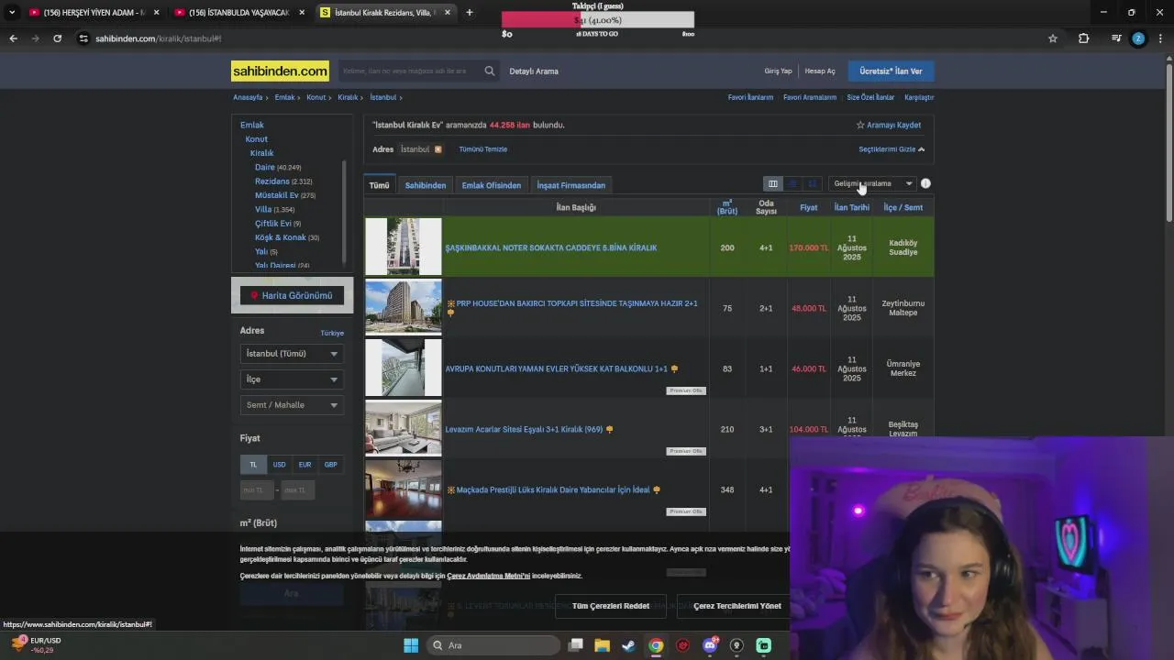Click the info icon beside sorting dropdown
This screenshot has height=660, width=1174.
coord(925,183)
